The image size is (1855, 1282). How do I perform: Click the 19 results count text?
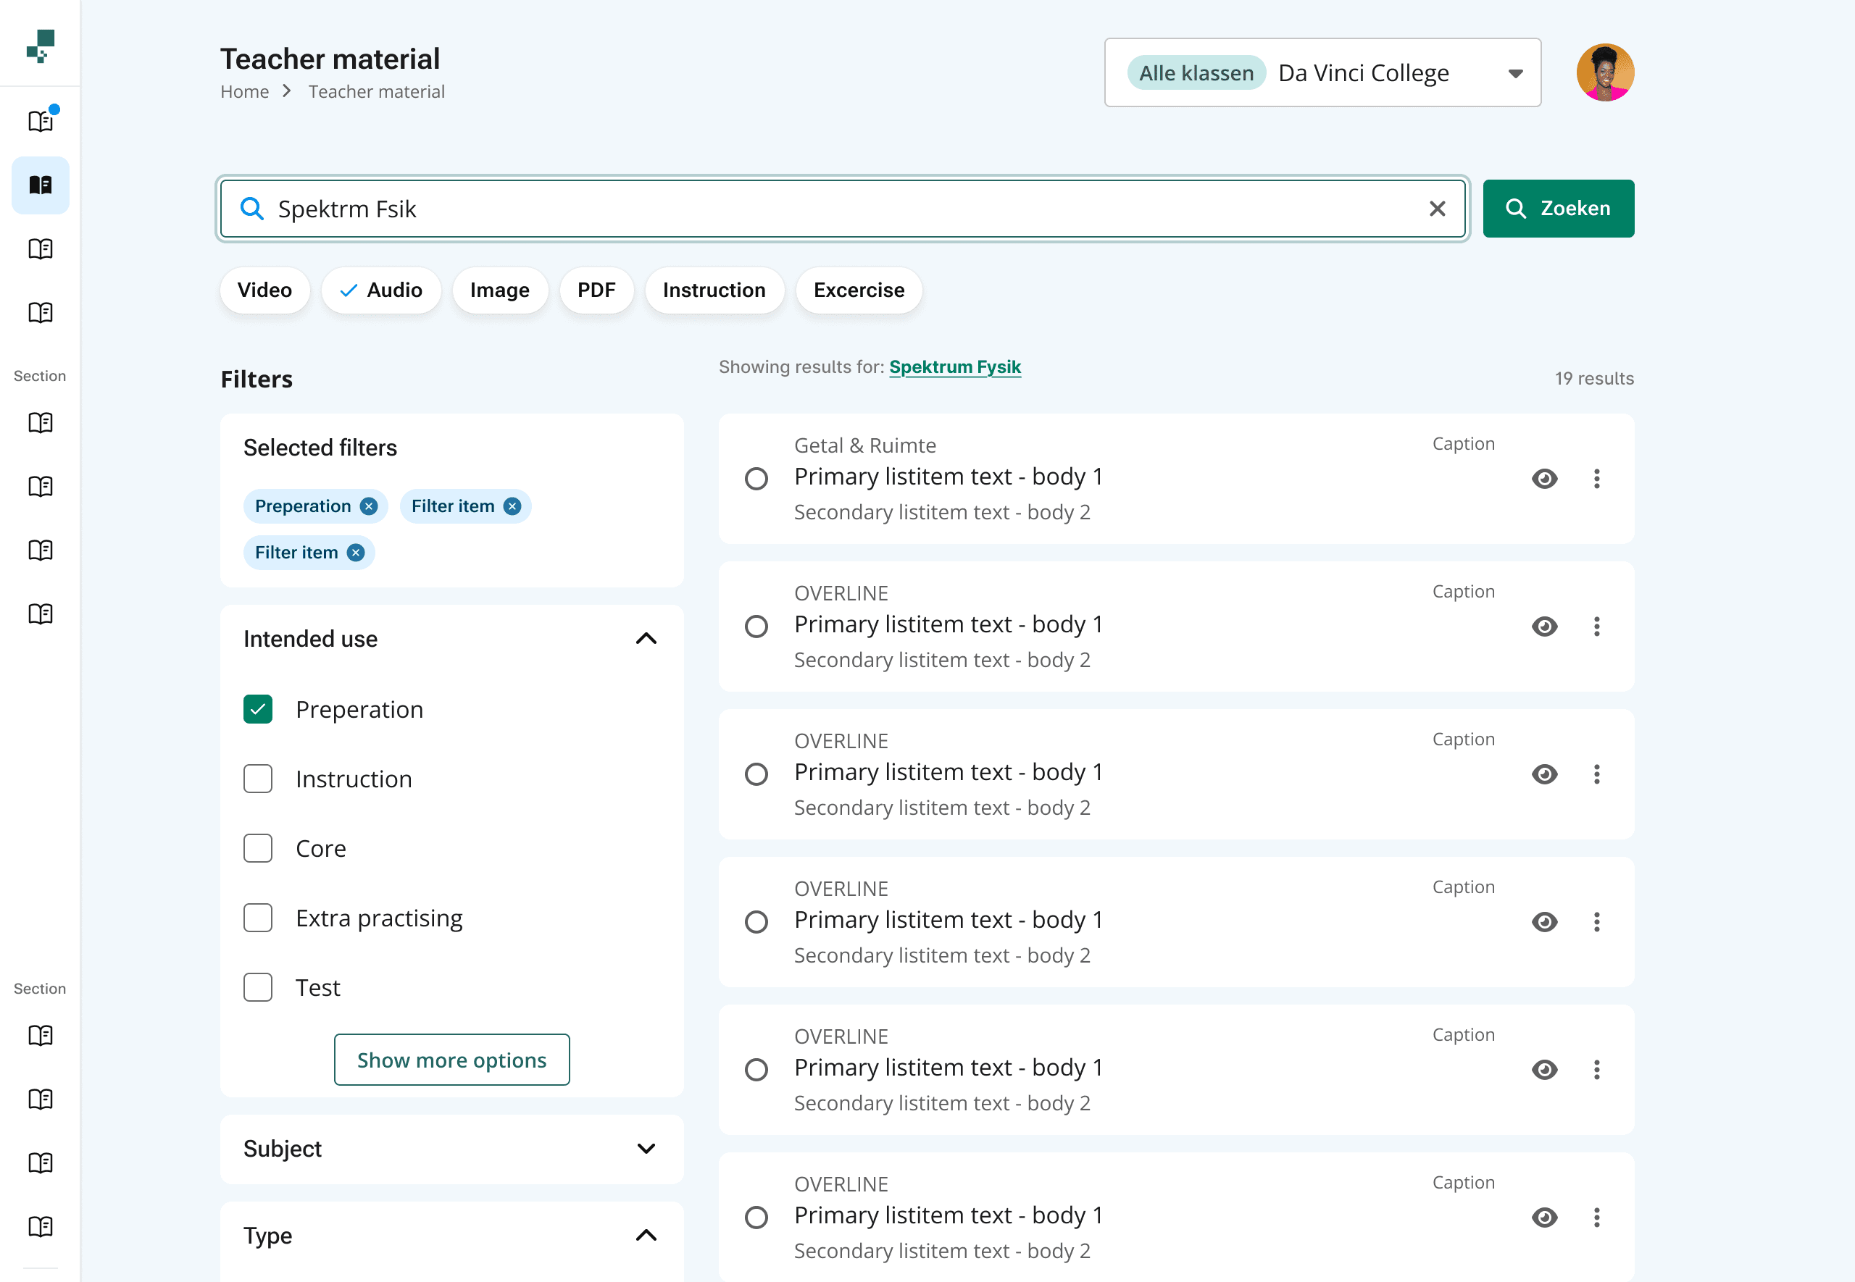pyautogui.click(x=1594, y=378)
